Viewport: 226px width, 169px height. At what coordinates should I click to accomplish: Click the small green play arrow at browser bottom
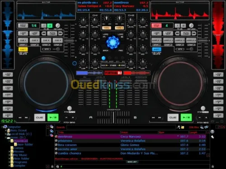click(x=61, y=166)
